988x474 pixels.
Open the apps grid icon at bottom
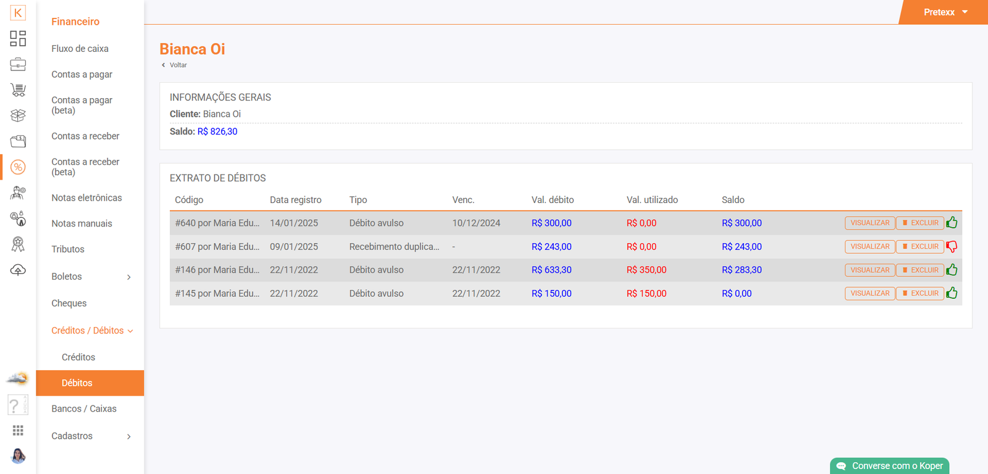(18, 430)
